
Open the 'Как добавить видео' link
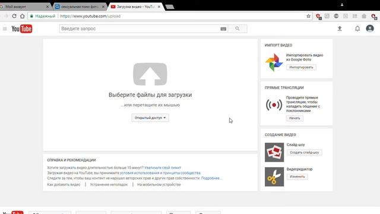[x=64, y=185]
